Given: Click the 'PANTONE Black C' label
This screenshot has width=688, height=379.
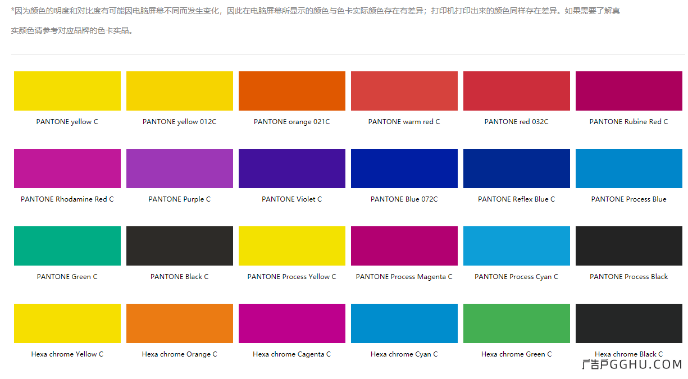Looking at the screenshot, I should click(x=180, y=277).
